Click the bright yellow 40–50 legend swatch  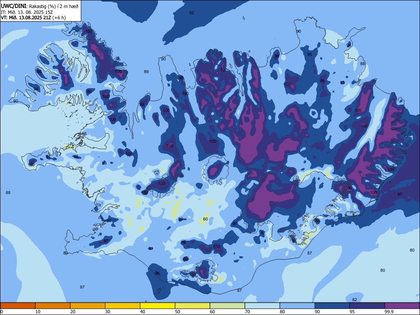pos(157,306)
